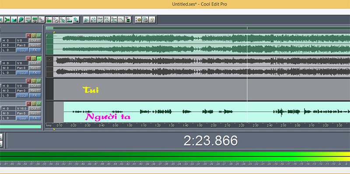
Task: Click the green converging-arrows mixdown toolbar icon
Action: pos(7,20)
